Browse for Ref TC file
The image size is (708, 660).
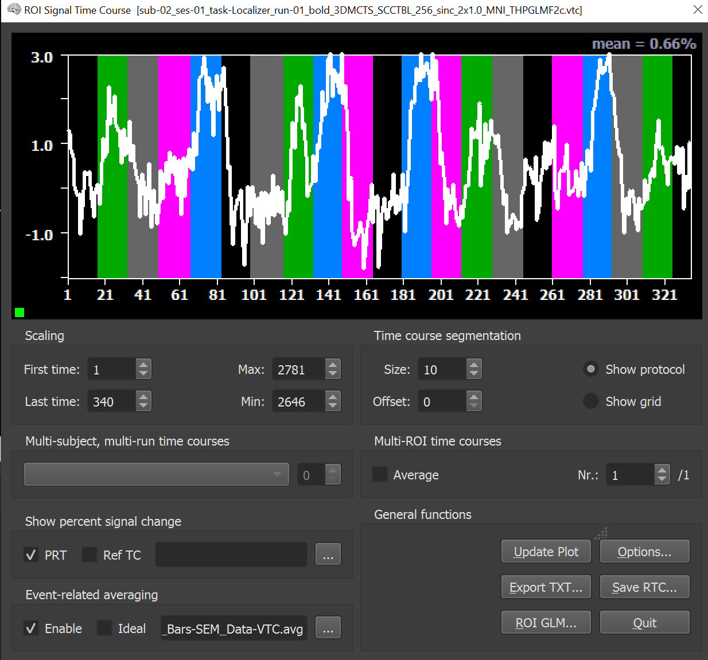coord(328,554)
